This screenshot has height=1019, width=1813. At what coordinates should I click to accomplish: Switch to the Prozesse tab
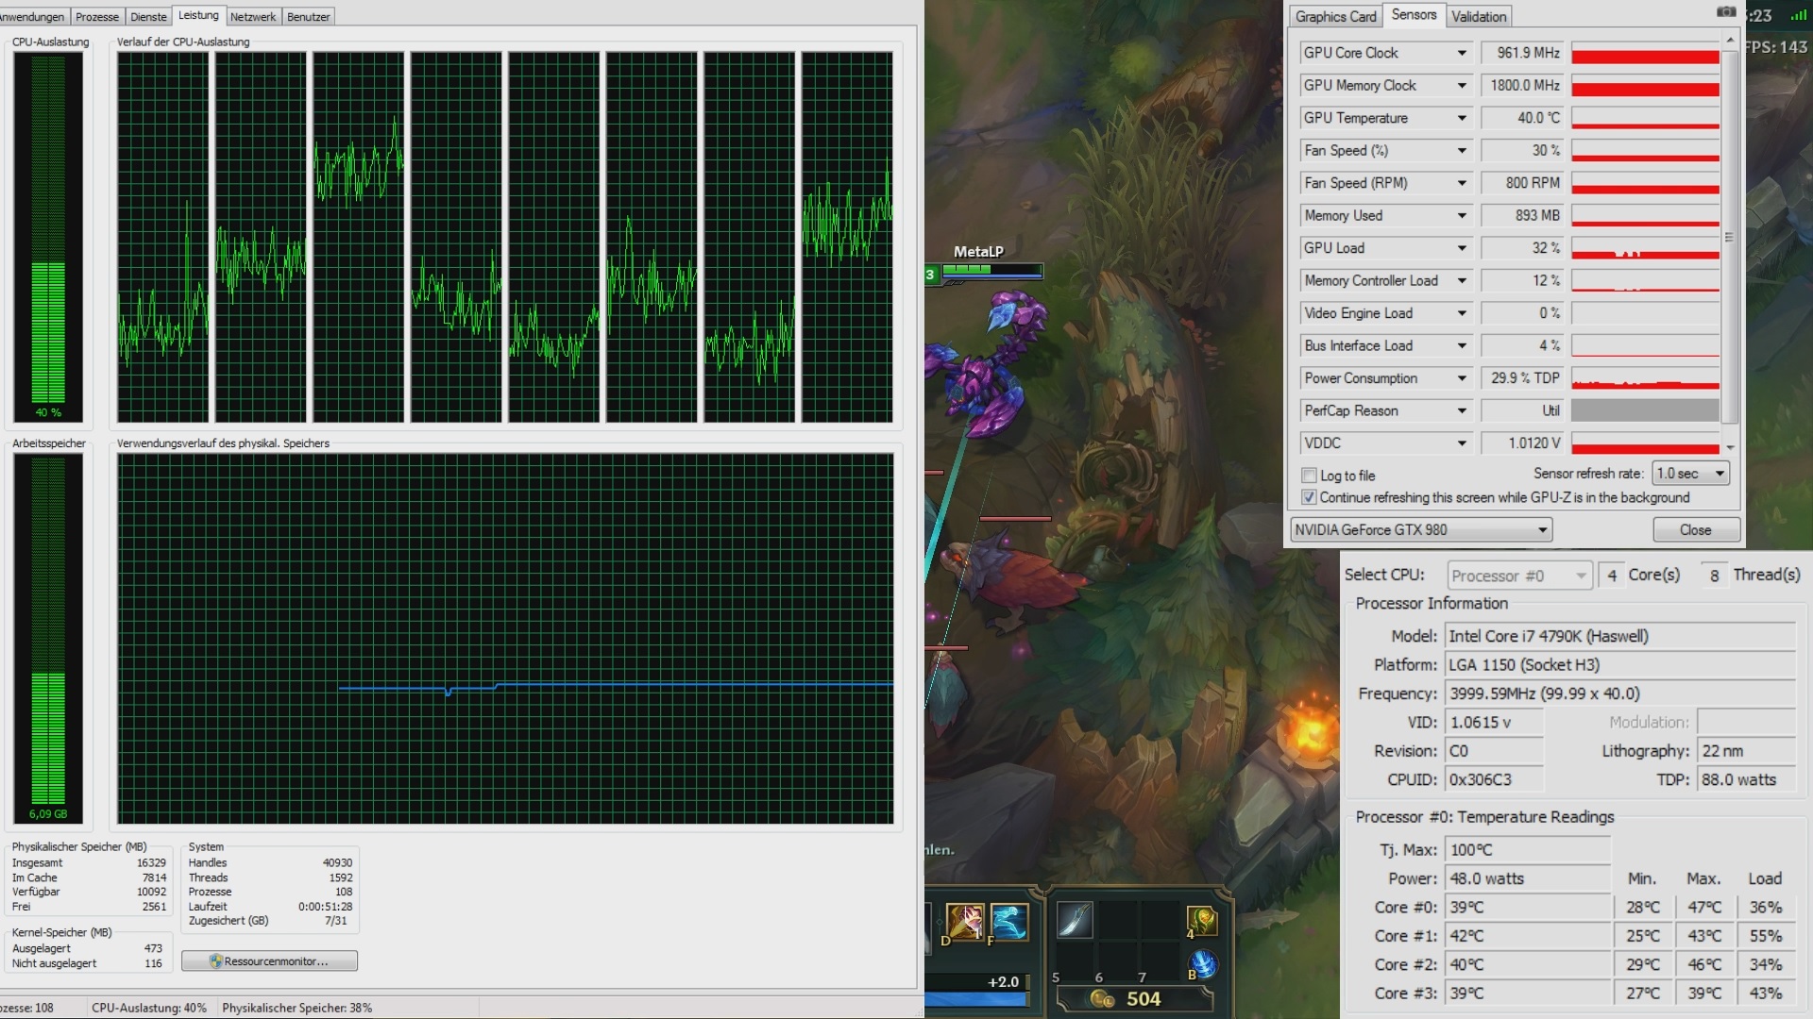click(x=97, y=17)
